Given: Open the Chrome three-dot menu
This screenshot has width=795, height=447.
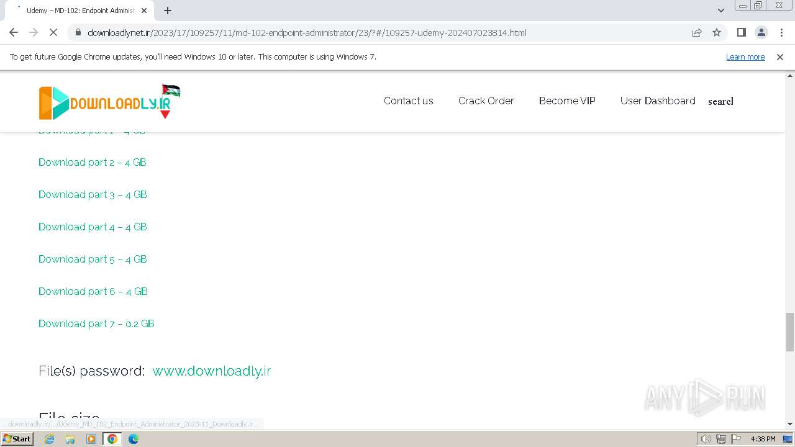Looking at the screenshot, I should 781,32.
